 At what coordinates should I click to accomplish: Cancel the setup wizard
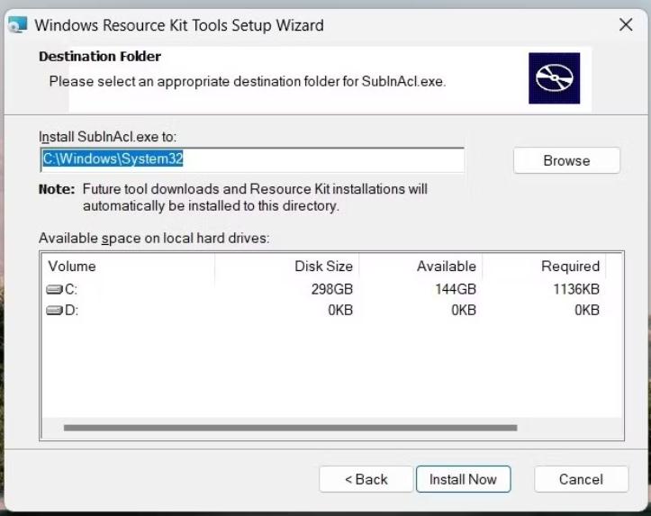coord(581,479)
